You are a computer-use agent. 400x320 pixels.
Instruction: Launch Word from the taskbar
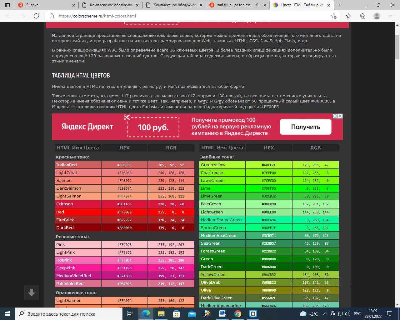[222, 313]
